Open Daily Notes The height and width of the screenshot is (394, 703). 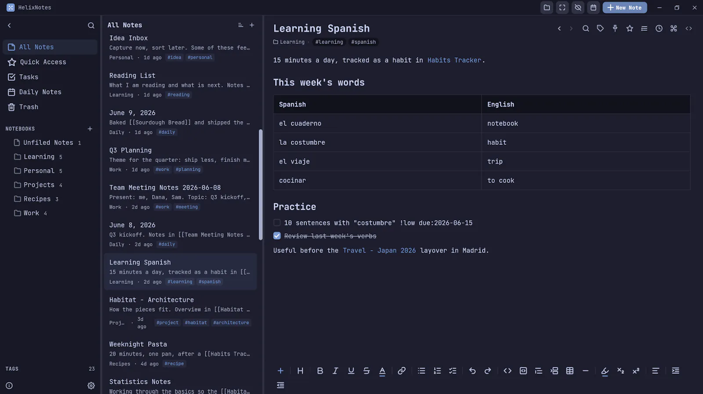coord(50,92)
